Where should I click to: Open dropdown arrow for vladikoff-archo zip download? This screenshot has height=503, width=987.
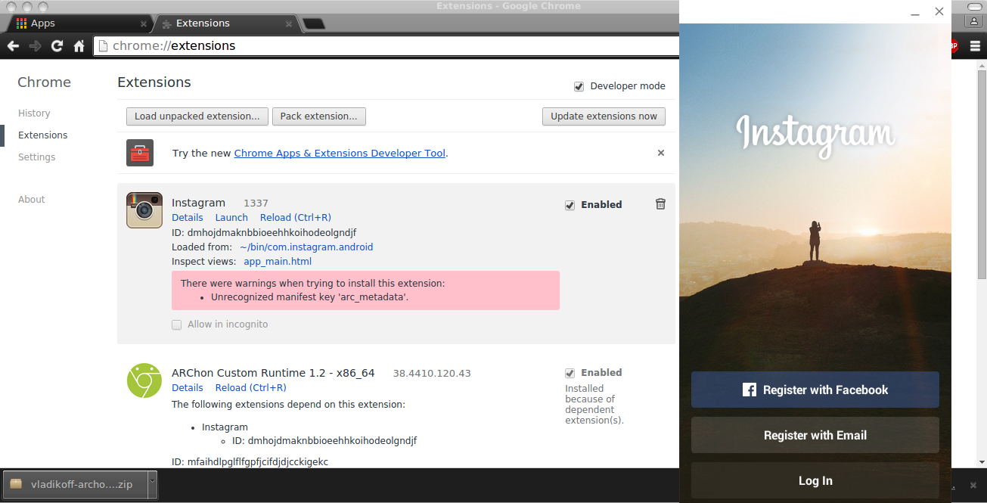[x=152, y=484]
